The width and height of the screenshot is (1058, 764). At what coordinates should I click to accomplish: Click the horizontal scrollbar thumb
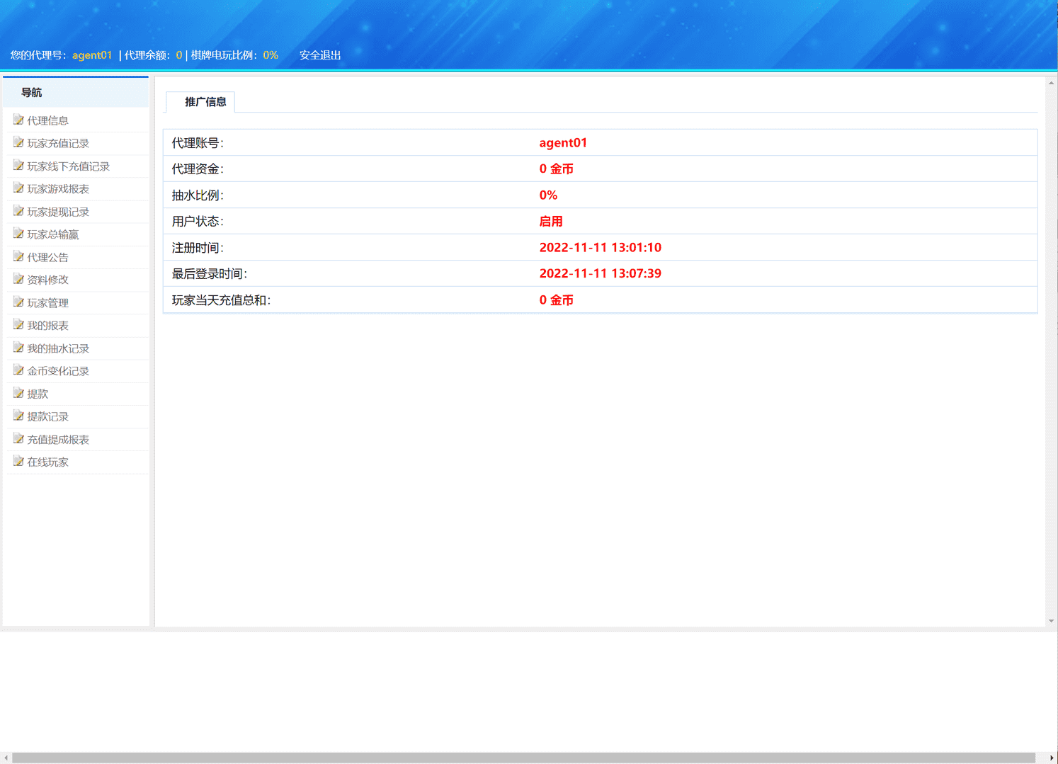pos(523,758)
